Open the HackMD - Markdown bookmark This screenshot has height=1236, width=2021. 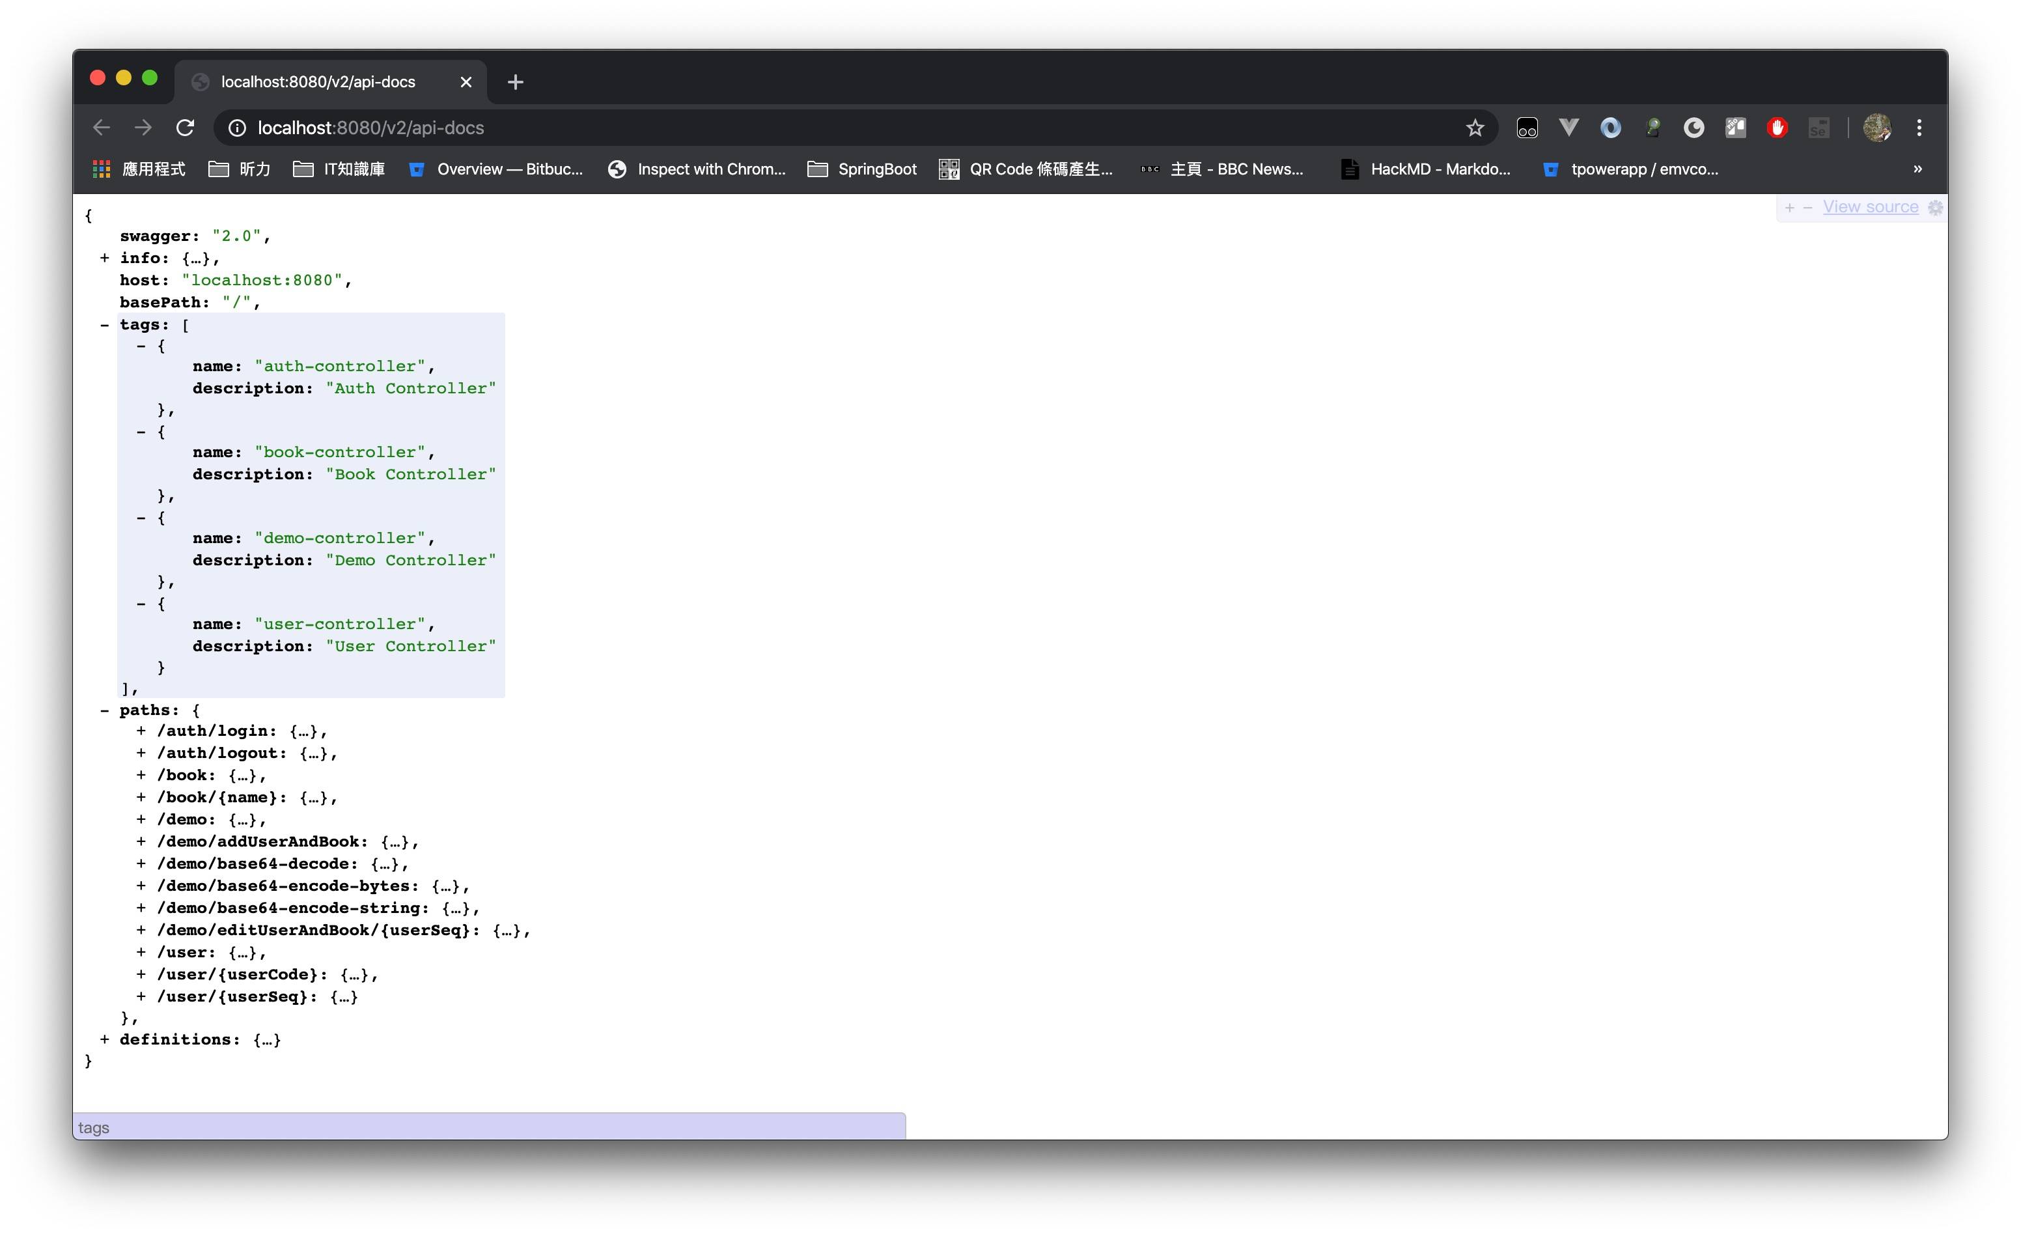tap(1425, 169)
